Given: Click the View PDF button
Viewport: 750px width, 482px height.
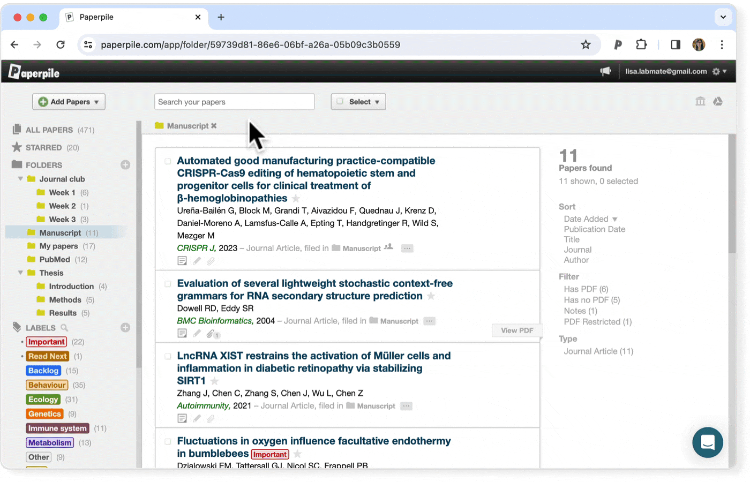Looking at the screenshot, I should coord(517,330).
